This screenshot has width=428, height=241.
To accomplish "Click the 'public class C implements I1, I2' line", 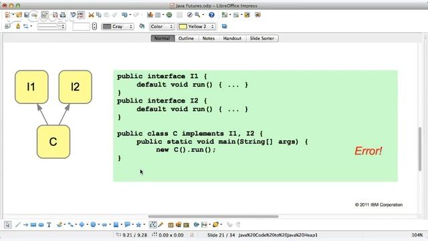I will pyautogui.click(x=190, y=134).
